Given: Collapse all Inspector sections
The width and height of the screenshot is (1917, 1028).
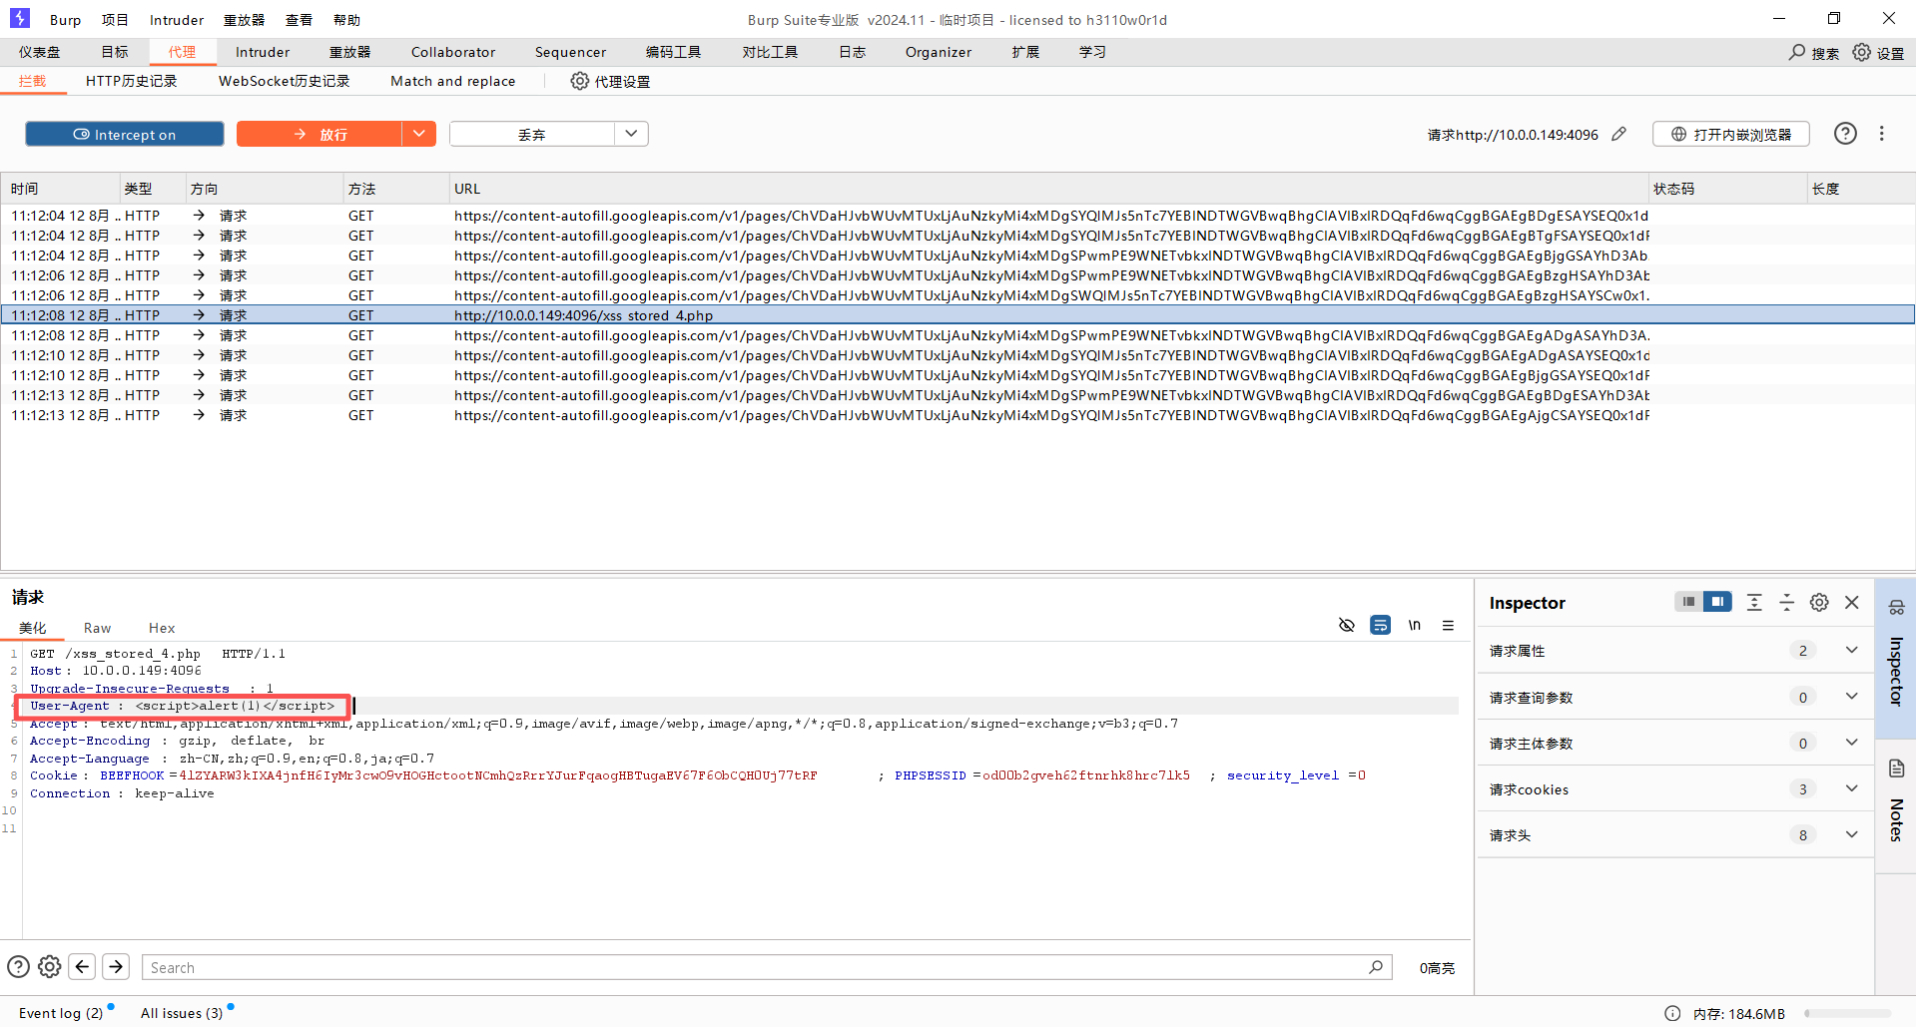Looking at the screenshot, I should tap(1787, 602).
